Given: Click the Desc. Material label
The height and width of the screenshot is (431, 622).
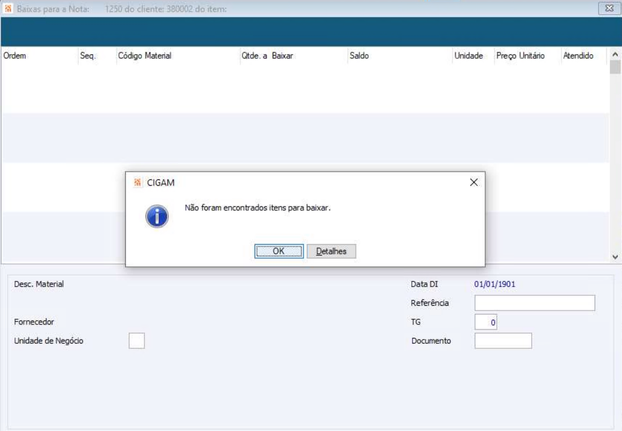Looking at the screenshot, I should [39, 284].
